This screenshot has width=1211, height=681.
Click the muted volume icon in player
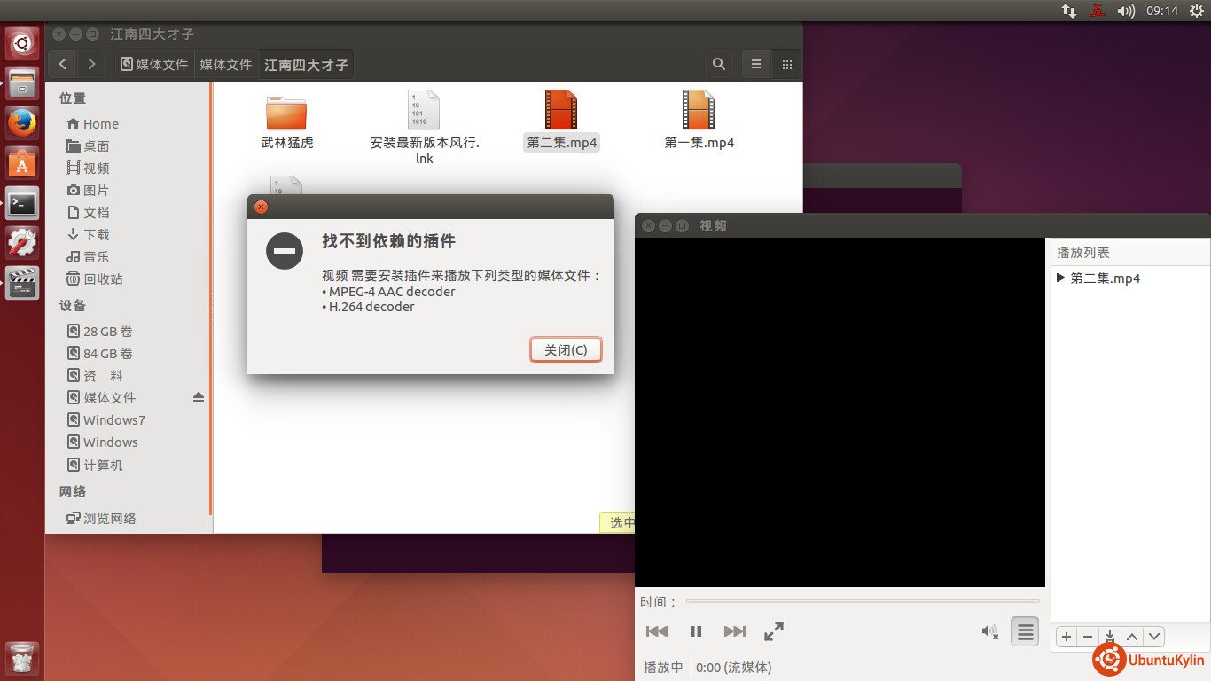989,631
